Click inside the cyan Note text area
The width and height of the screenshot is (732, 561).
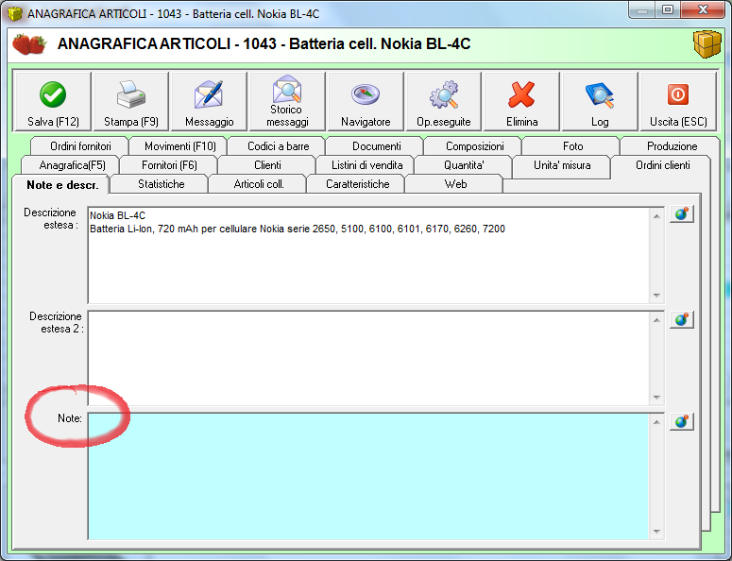tap(368, 477)
